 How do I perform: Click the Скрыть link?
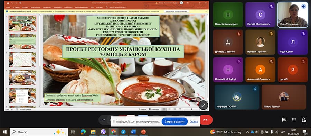194,121
